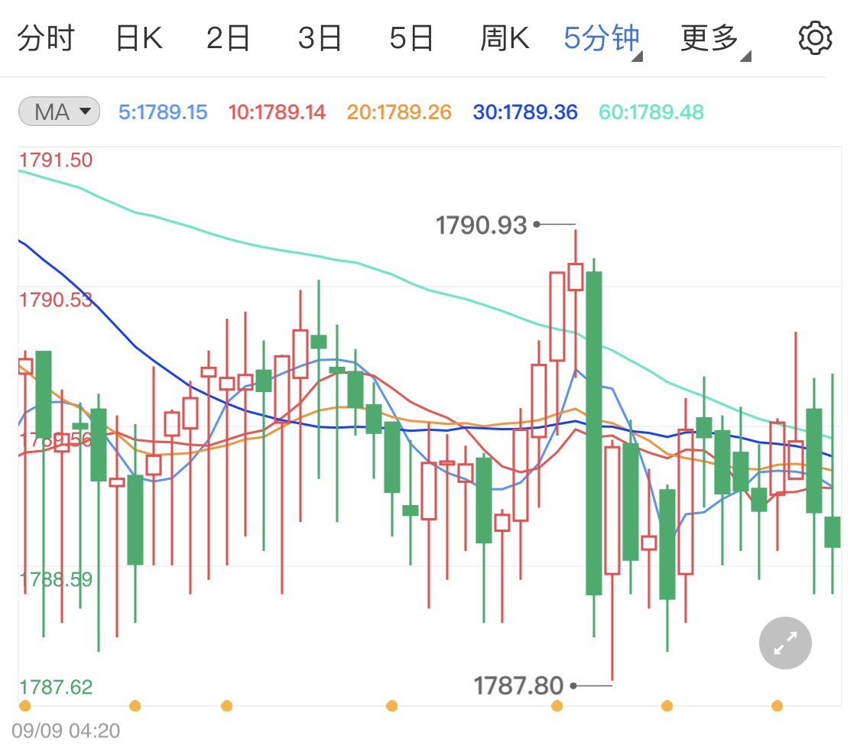
Task: Open chart settings gear icon
Action: coord(815,38)
